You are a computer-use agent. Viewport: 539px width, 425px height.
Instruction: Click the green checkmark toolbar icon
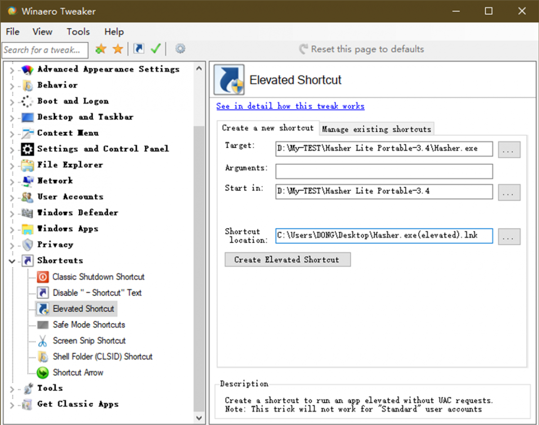[156, 49]
